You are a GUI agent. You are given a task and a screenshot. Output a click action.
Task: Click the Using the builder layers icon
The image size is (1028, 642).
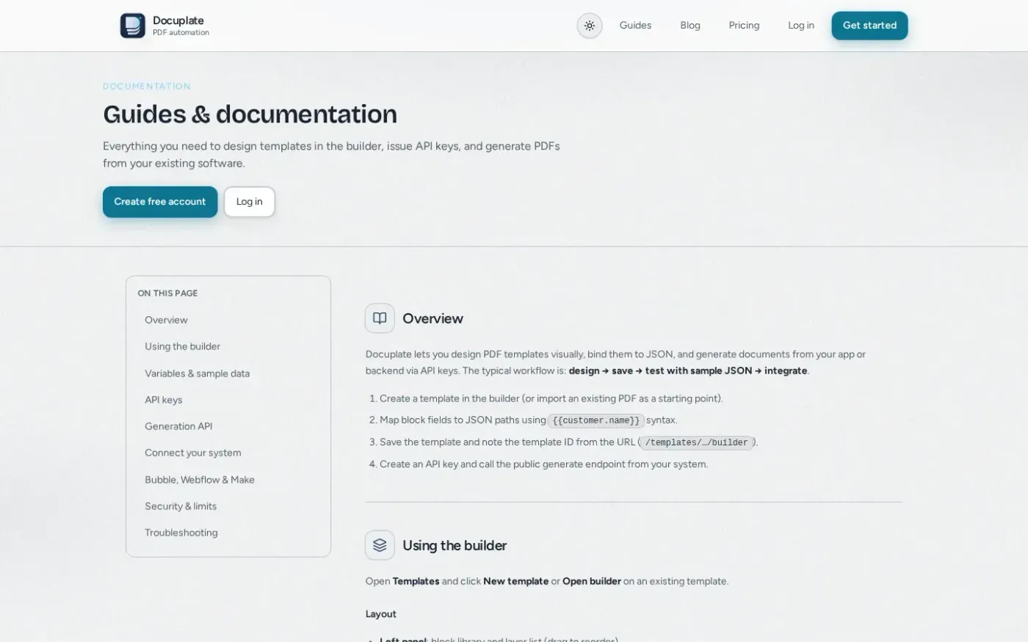pyautogui.click(x=380, y=545)
